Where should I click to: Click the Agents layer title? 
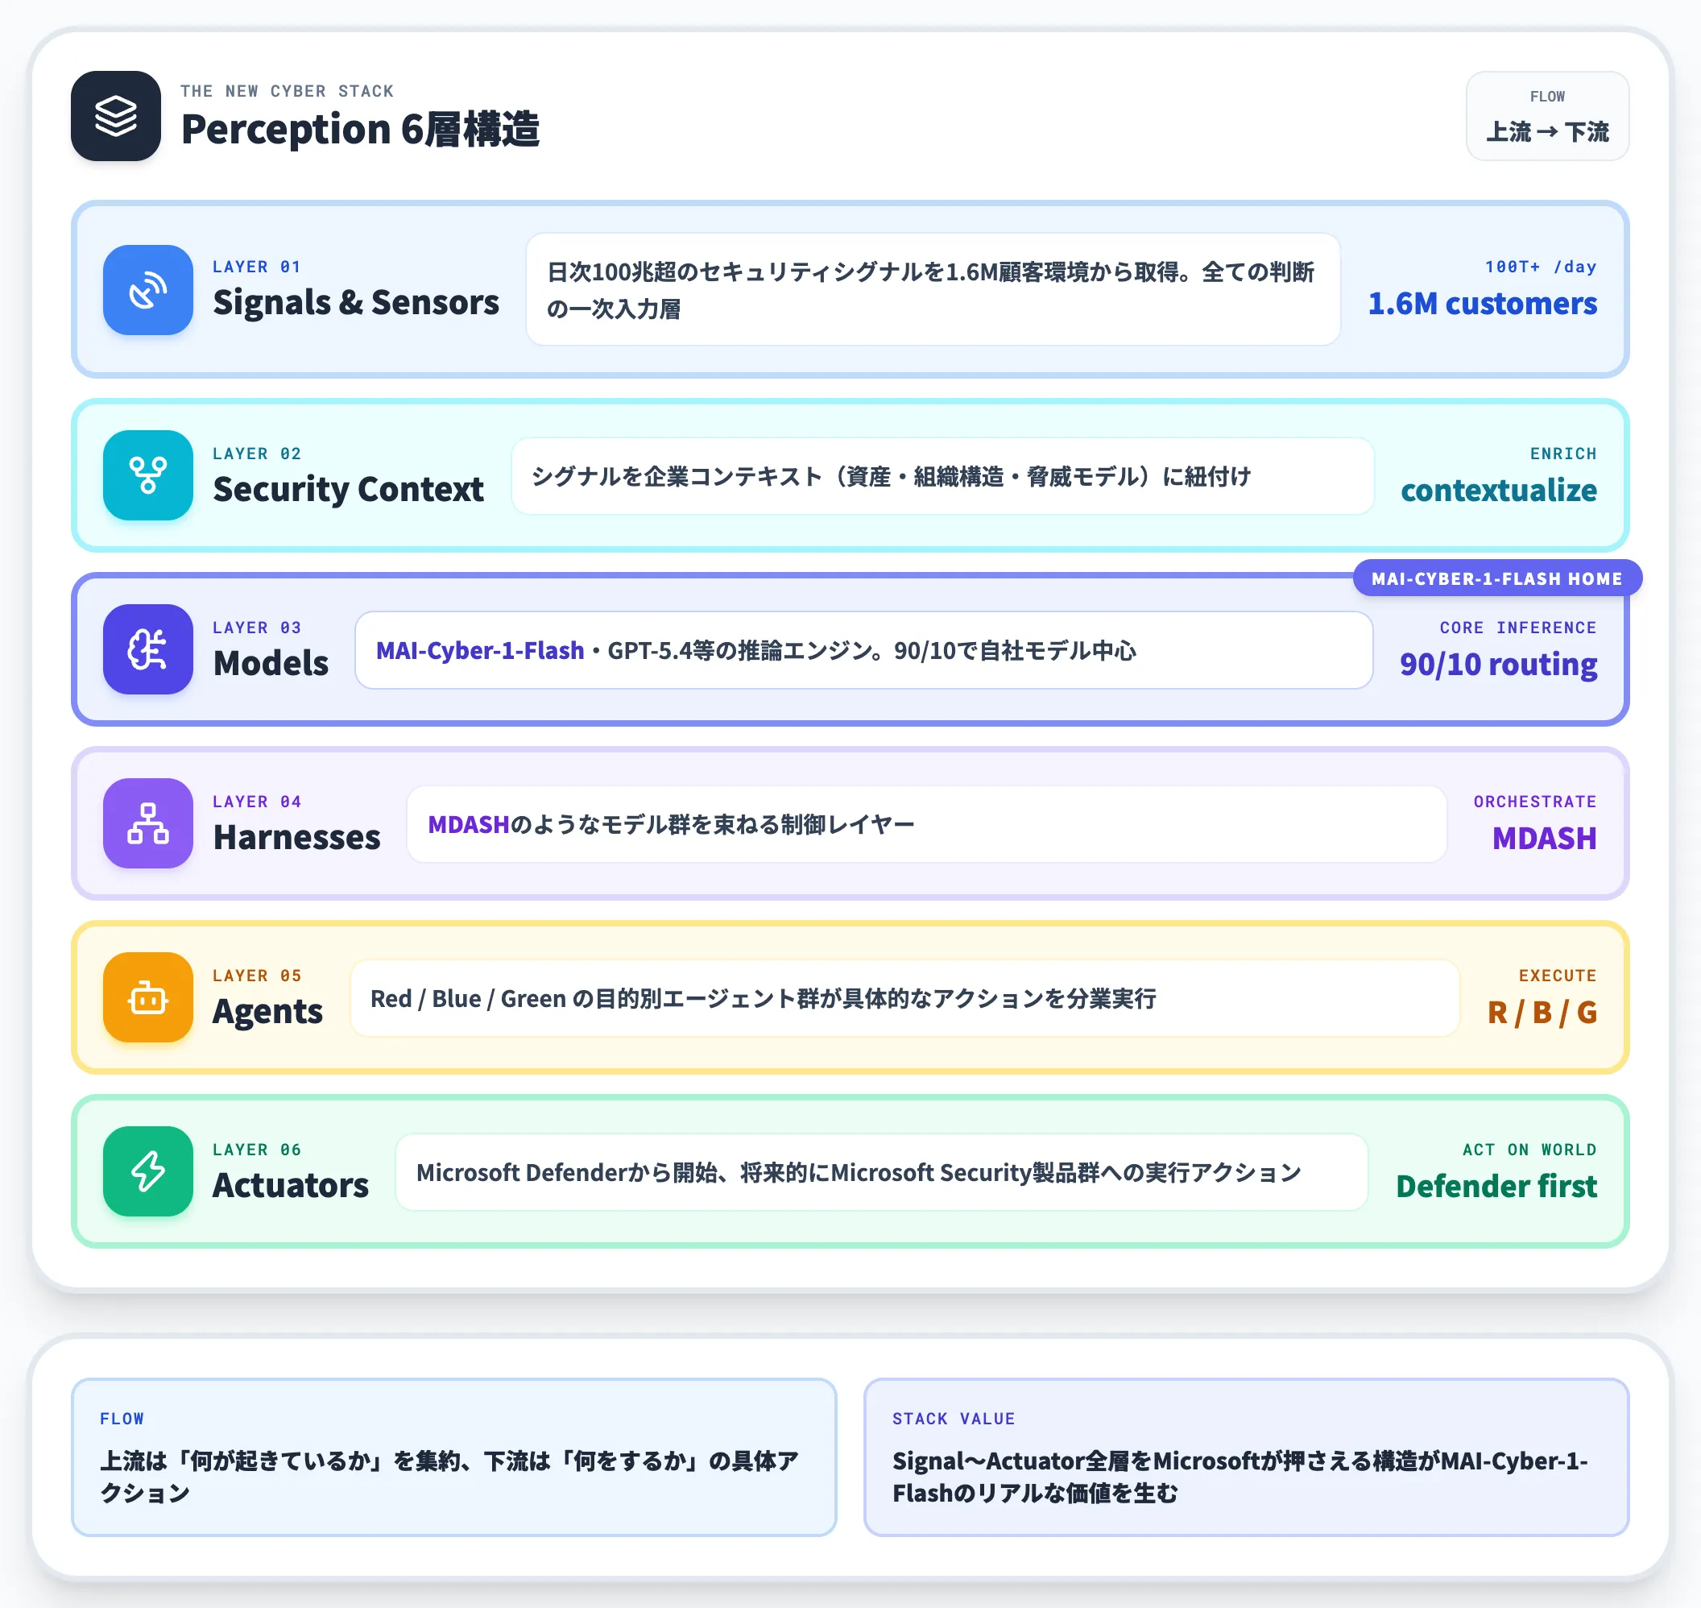pos(267,1013)
